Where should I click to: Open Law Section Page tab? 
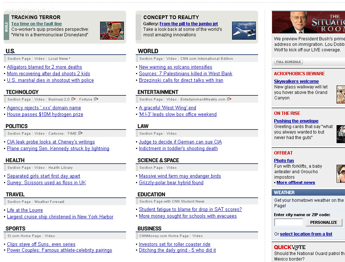151,134
